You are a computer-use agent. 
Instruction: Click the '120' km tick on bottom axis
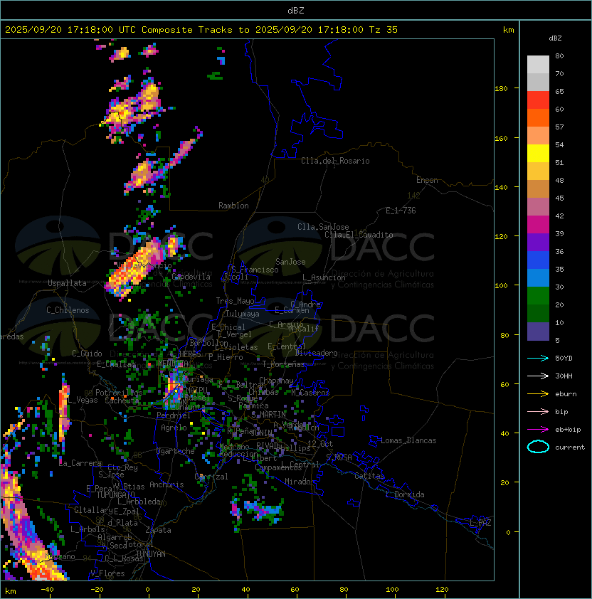pos(442,590)
